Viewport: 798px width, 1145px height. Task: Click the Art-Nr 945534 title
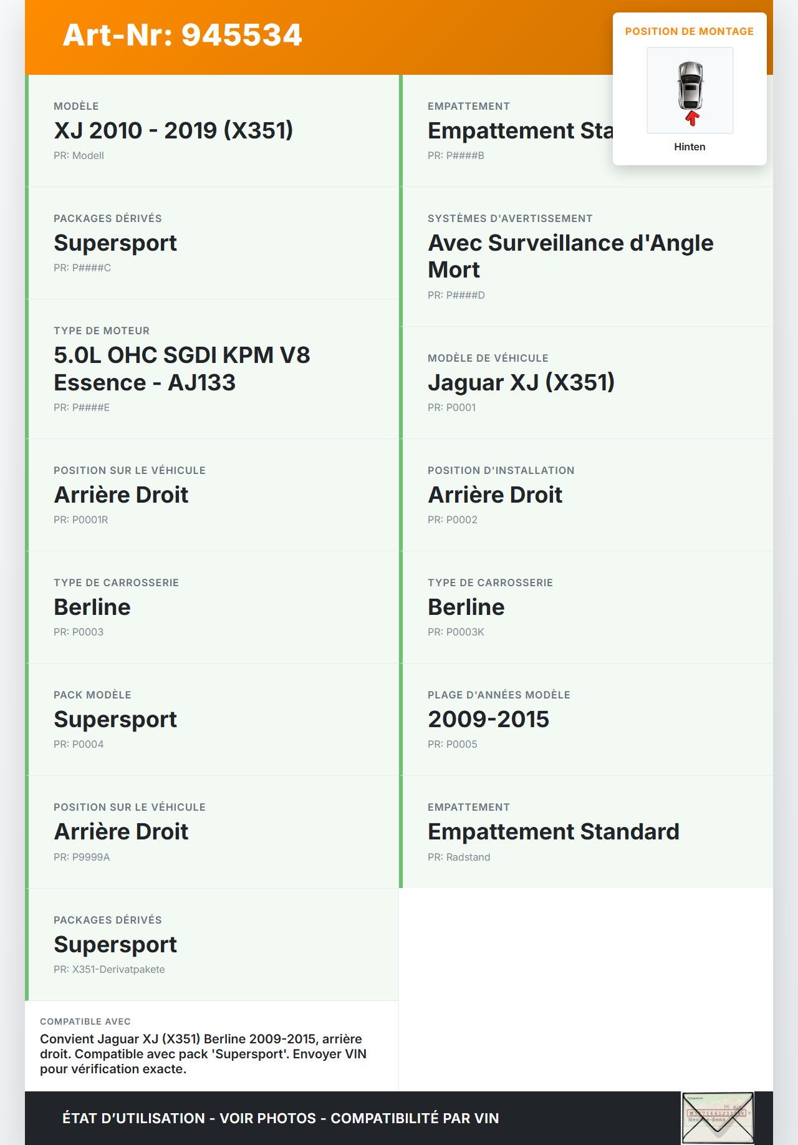click(x=182, y=36)
